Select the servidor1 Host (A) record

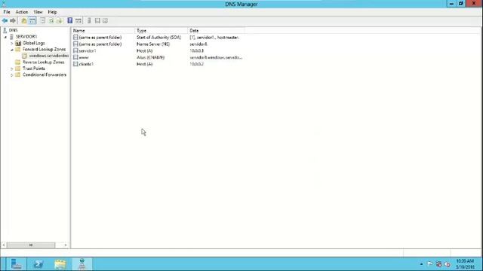(158, 50)
